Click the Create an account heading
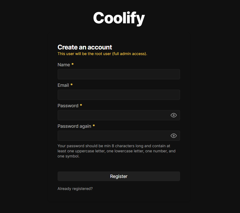 [x=85, y=47]
